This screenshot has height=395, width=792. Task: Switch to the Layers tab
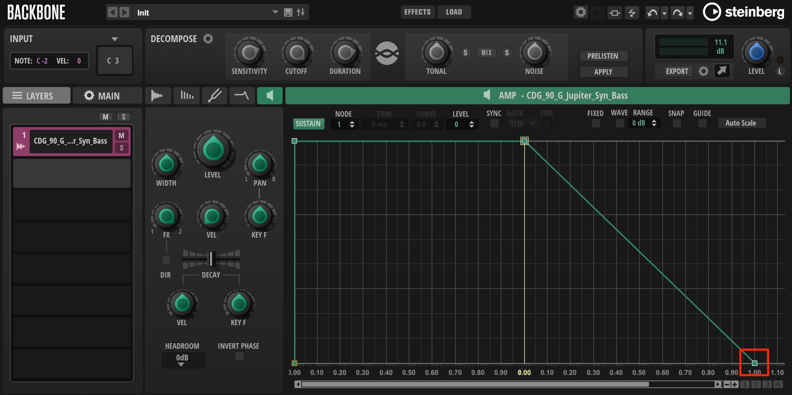coord(37,96)
